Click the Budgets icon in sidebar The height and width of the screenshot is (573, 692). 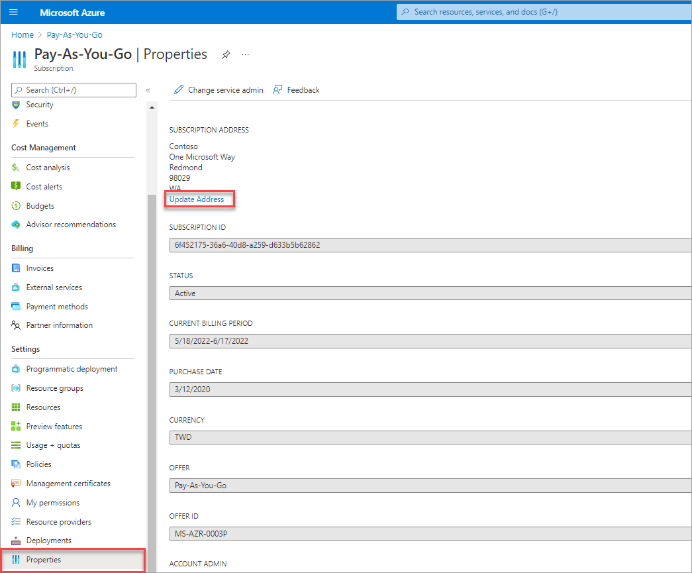point(16,206)
